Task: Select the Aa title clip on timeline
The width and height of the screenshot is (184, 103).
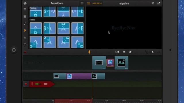Action: pyautogui.click(x=98, y=76)
